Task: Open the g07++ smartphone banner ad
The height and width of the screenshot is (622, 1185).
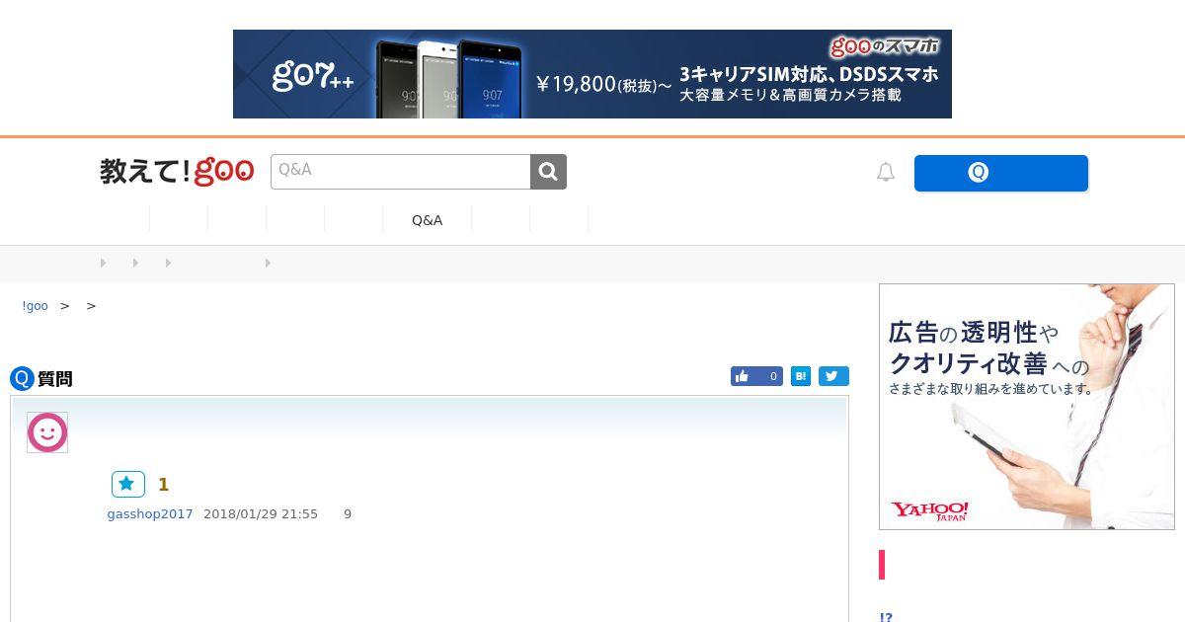Action: (x=592, y=74)
